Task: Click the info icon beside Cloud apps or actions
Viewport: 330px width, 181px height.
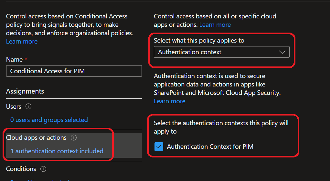Action: pyautogui.click(x=74, y=138)
